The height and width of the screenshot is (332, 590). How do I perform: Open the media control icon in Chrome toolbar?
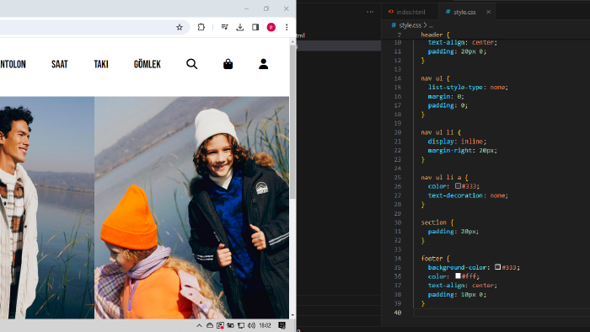225,27
